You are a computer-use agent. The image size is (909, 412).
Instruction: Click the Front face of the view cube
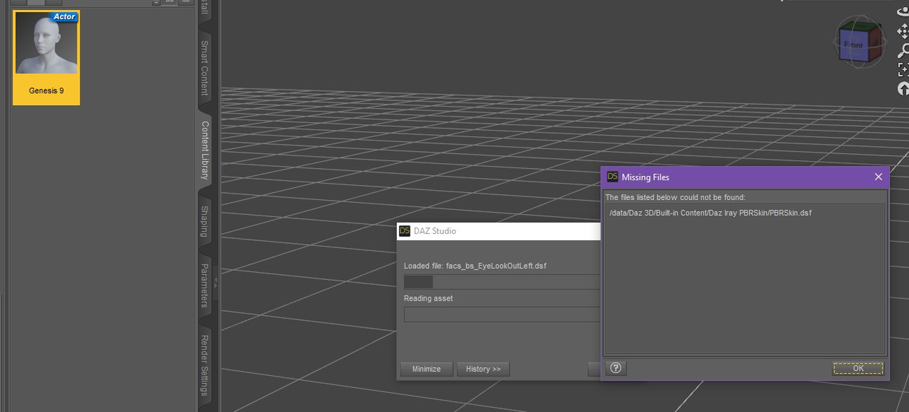tap(854, 45)
